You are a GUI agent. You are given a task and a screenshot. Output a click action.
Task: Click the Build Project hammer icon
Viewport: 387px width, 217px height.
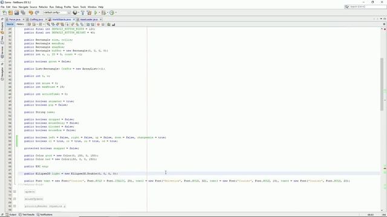click(x=83, y=13)
